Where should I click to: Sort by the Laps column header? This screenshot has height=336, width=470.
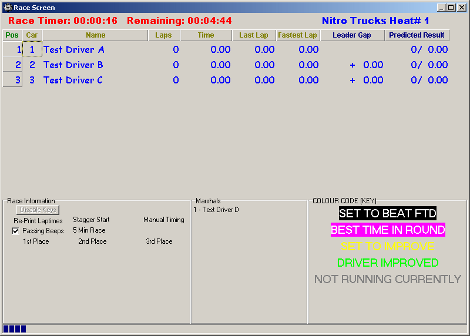click(x=163, y=35)
